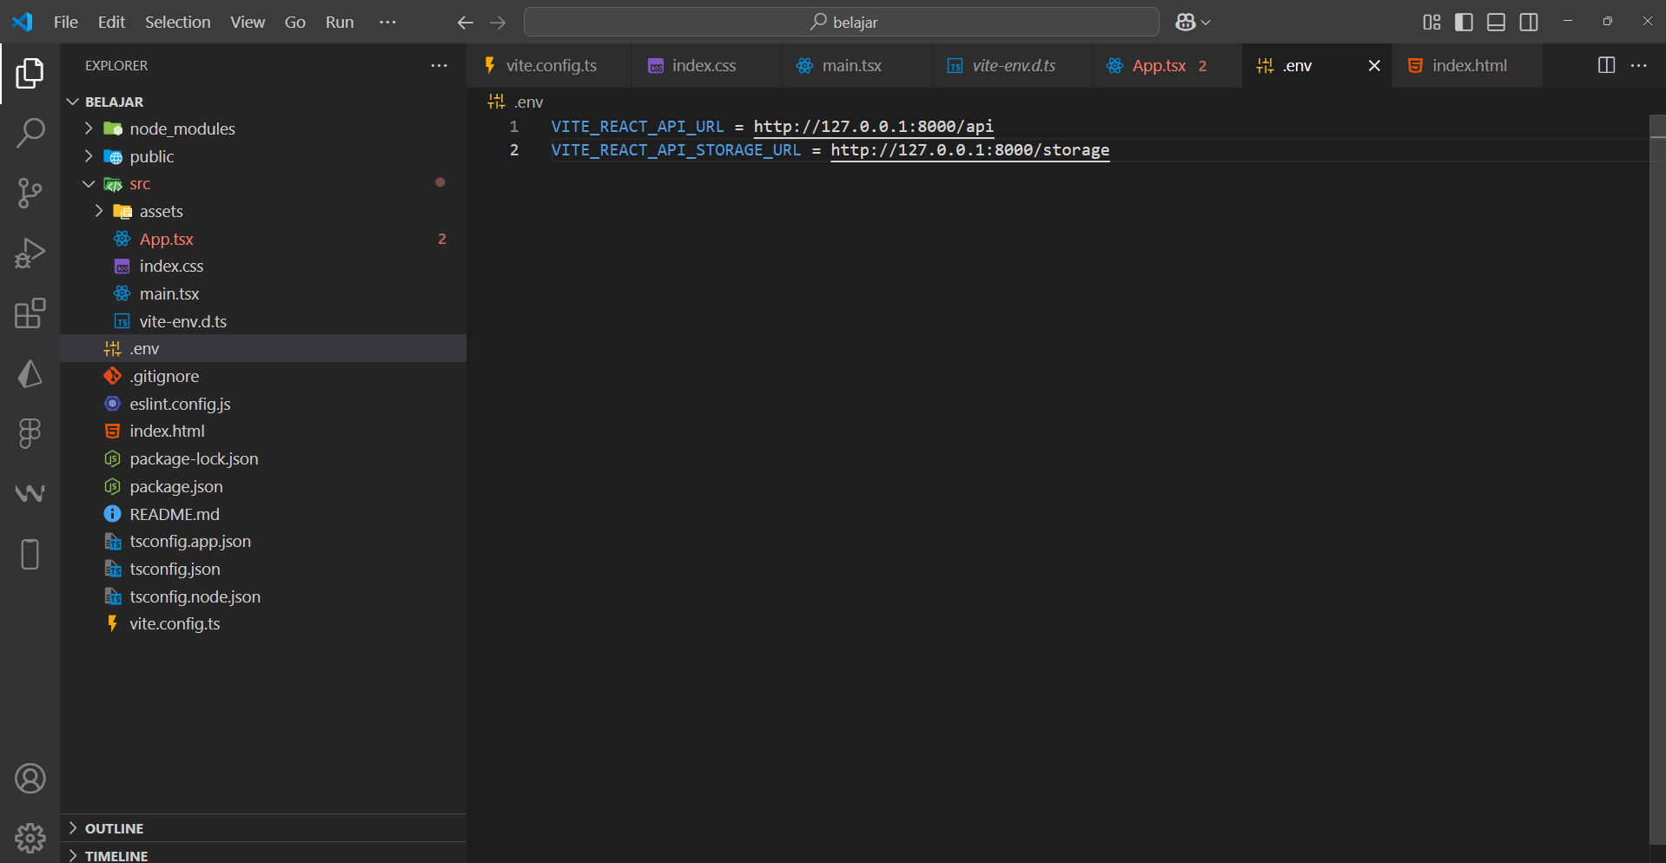This screenshot has width=1666, height=863.
Task: Open the Accounts icon
Action: (x=30, y=779)
